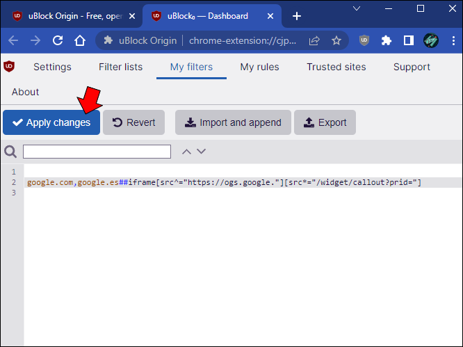Open the browser home page
This screenshot has height=347, width=463.
click(x=80, y=40)
